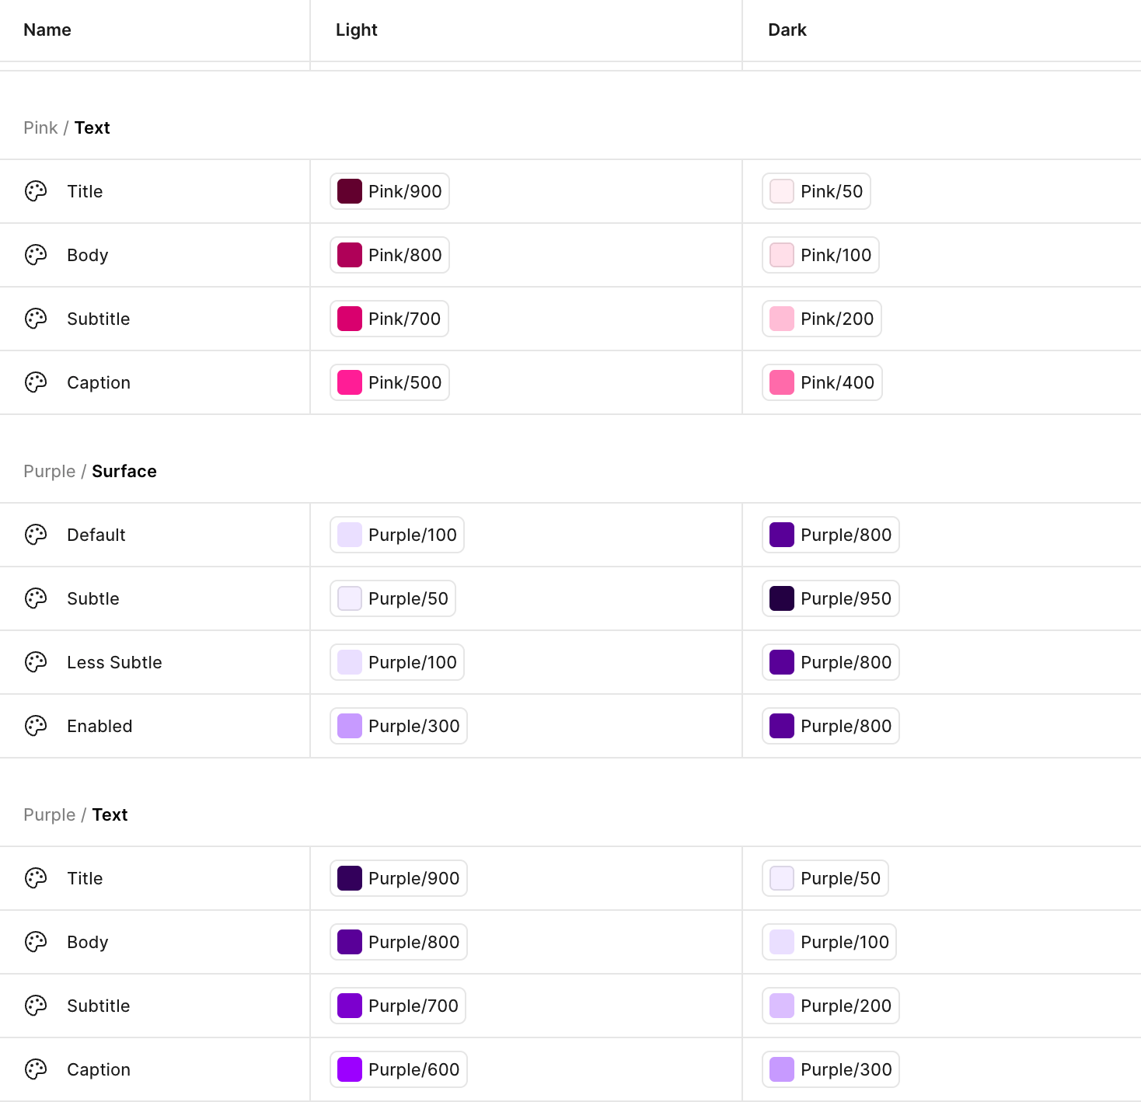
Task: Click 'Caption' name under Purple / Text
Action: tap(99, 1069)
